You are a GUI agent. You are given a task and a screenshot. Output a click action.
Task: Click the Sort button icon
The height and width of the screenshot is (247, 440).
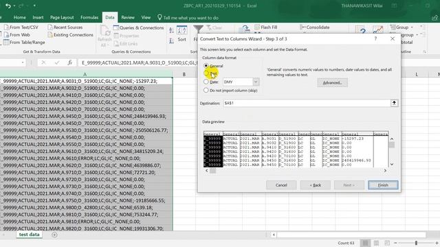(181, 30)
